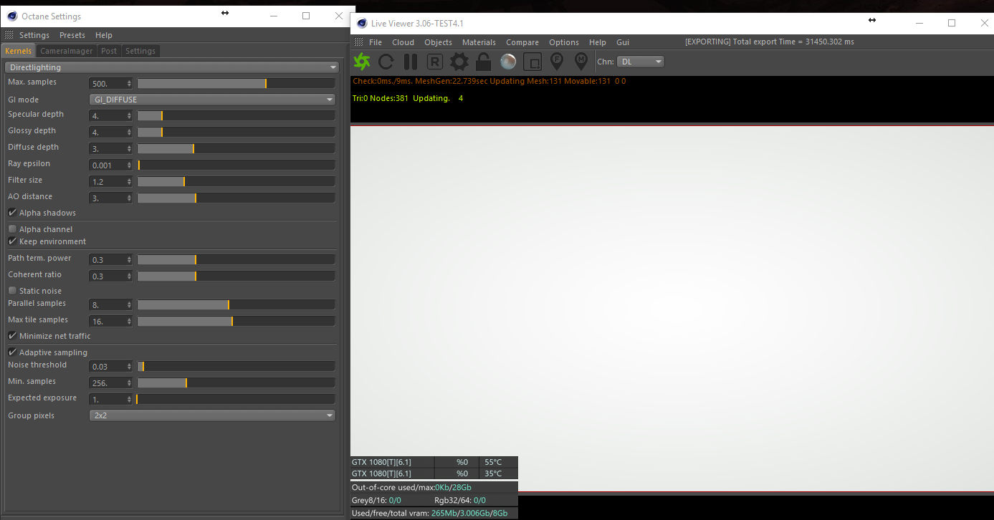994x520 pixels.
Task: Switch to the Kernels tab
Action: tap(19, 51)
